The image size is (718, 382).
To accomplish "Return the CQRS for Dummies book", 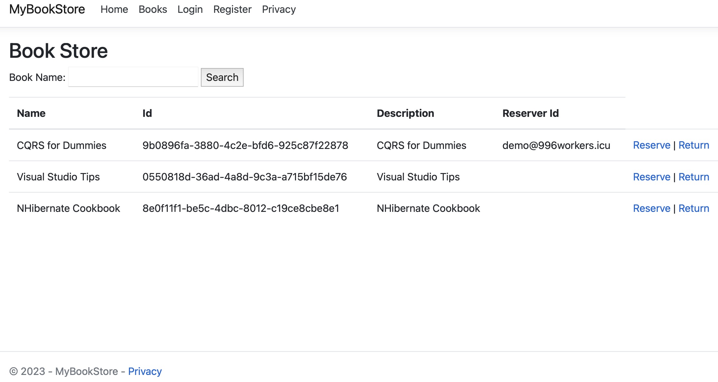I will click(694, 145).
